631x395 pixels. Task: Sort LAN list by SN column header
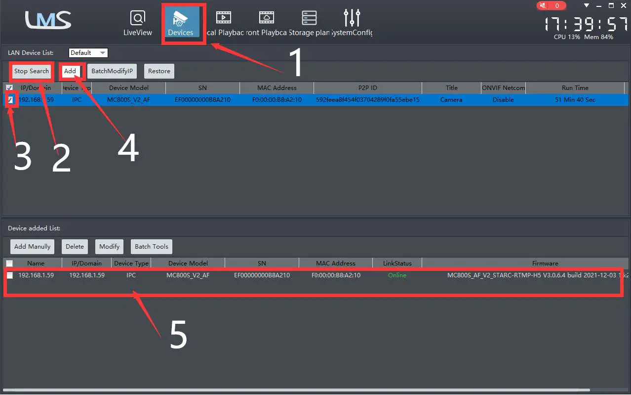click(202, 88)
